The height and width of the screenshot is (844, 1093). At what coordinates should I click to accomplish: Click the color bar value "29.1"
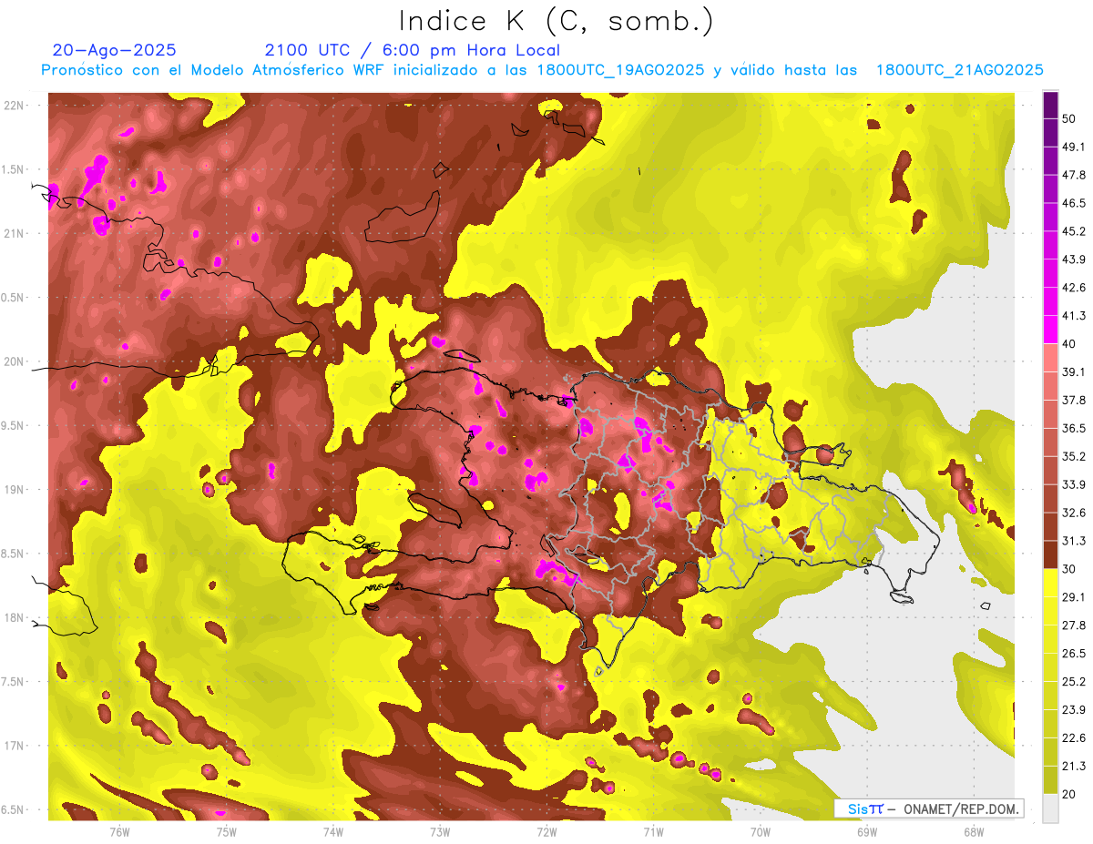pos(1074,597)
